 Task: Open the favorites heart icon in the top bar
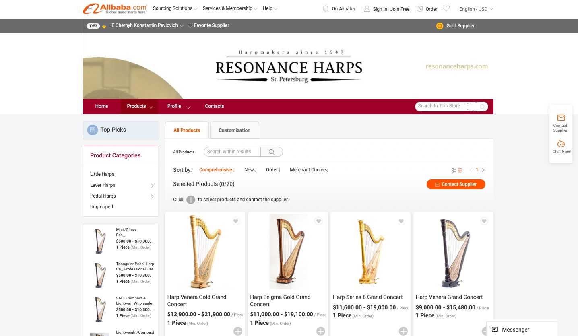coord(446,8)
